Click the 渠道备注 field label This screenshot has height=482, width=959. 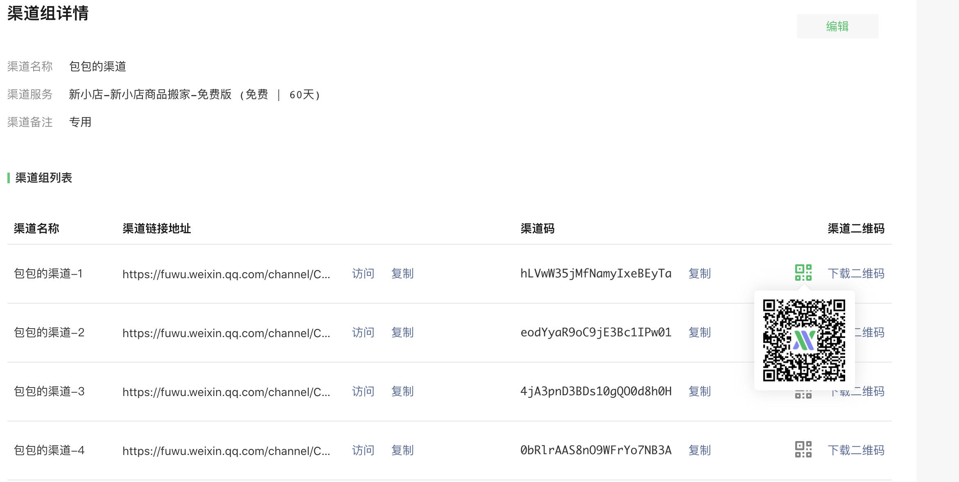click(x=30, y=122)
